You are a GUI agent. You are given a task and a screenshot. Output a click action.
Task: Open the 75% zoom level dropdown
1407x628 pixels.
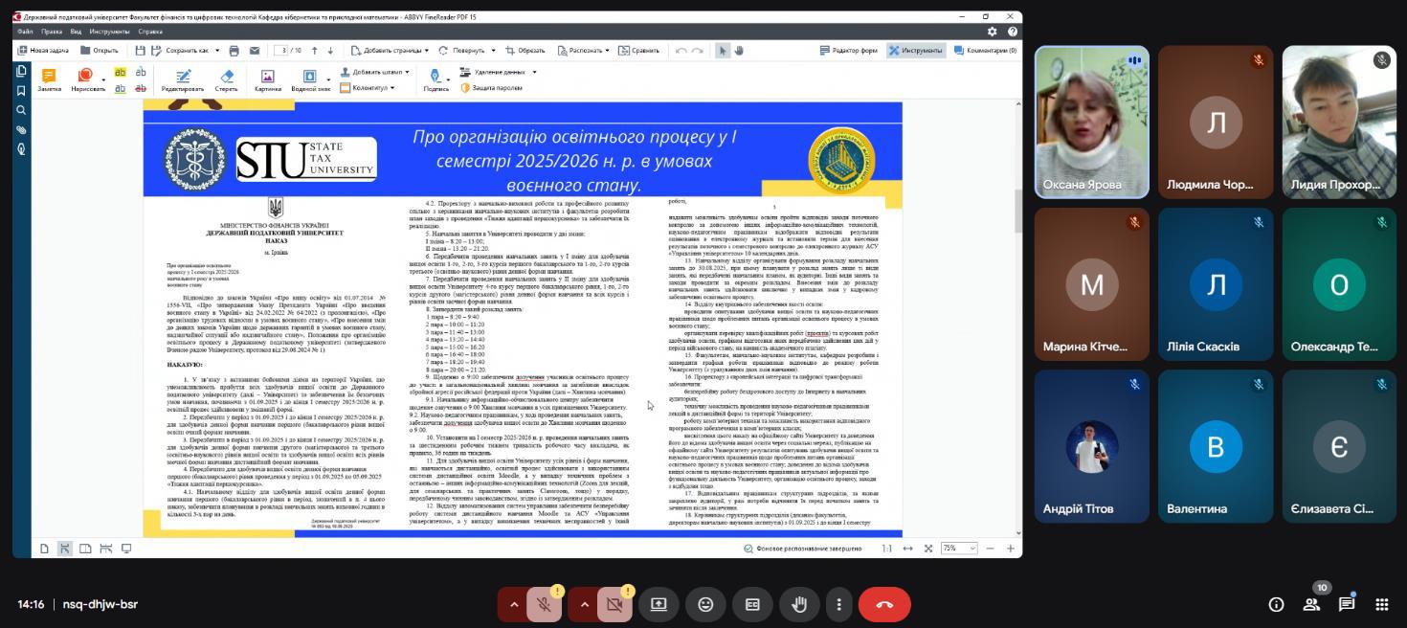point(958,549)
